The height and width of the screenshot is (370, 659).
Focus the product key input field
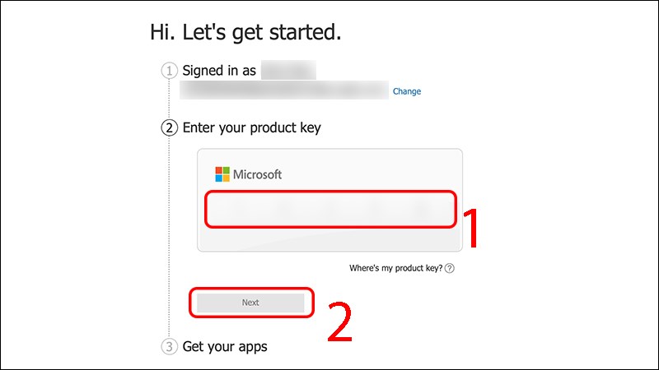point(329,209)
